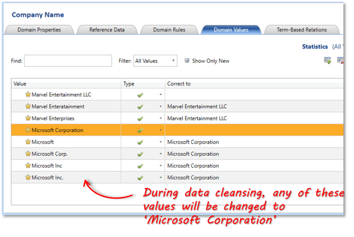
Task: Sort by the Type column header
Action: pos(143,84)
